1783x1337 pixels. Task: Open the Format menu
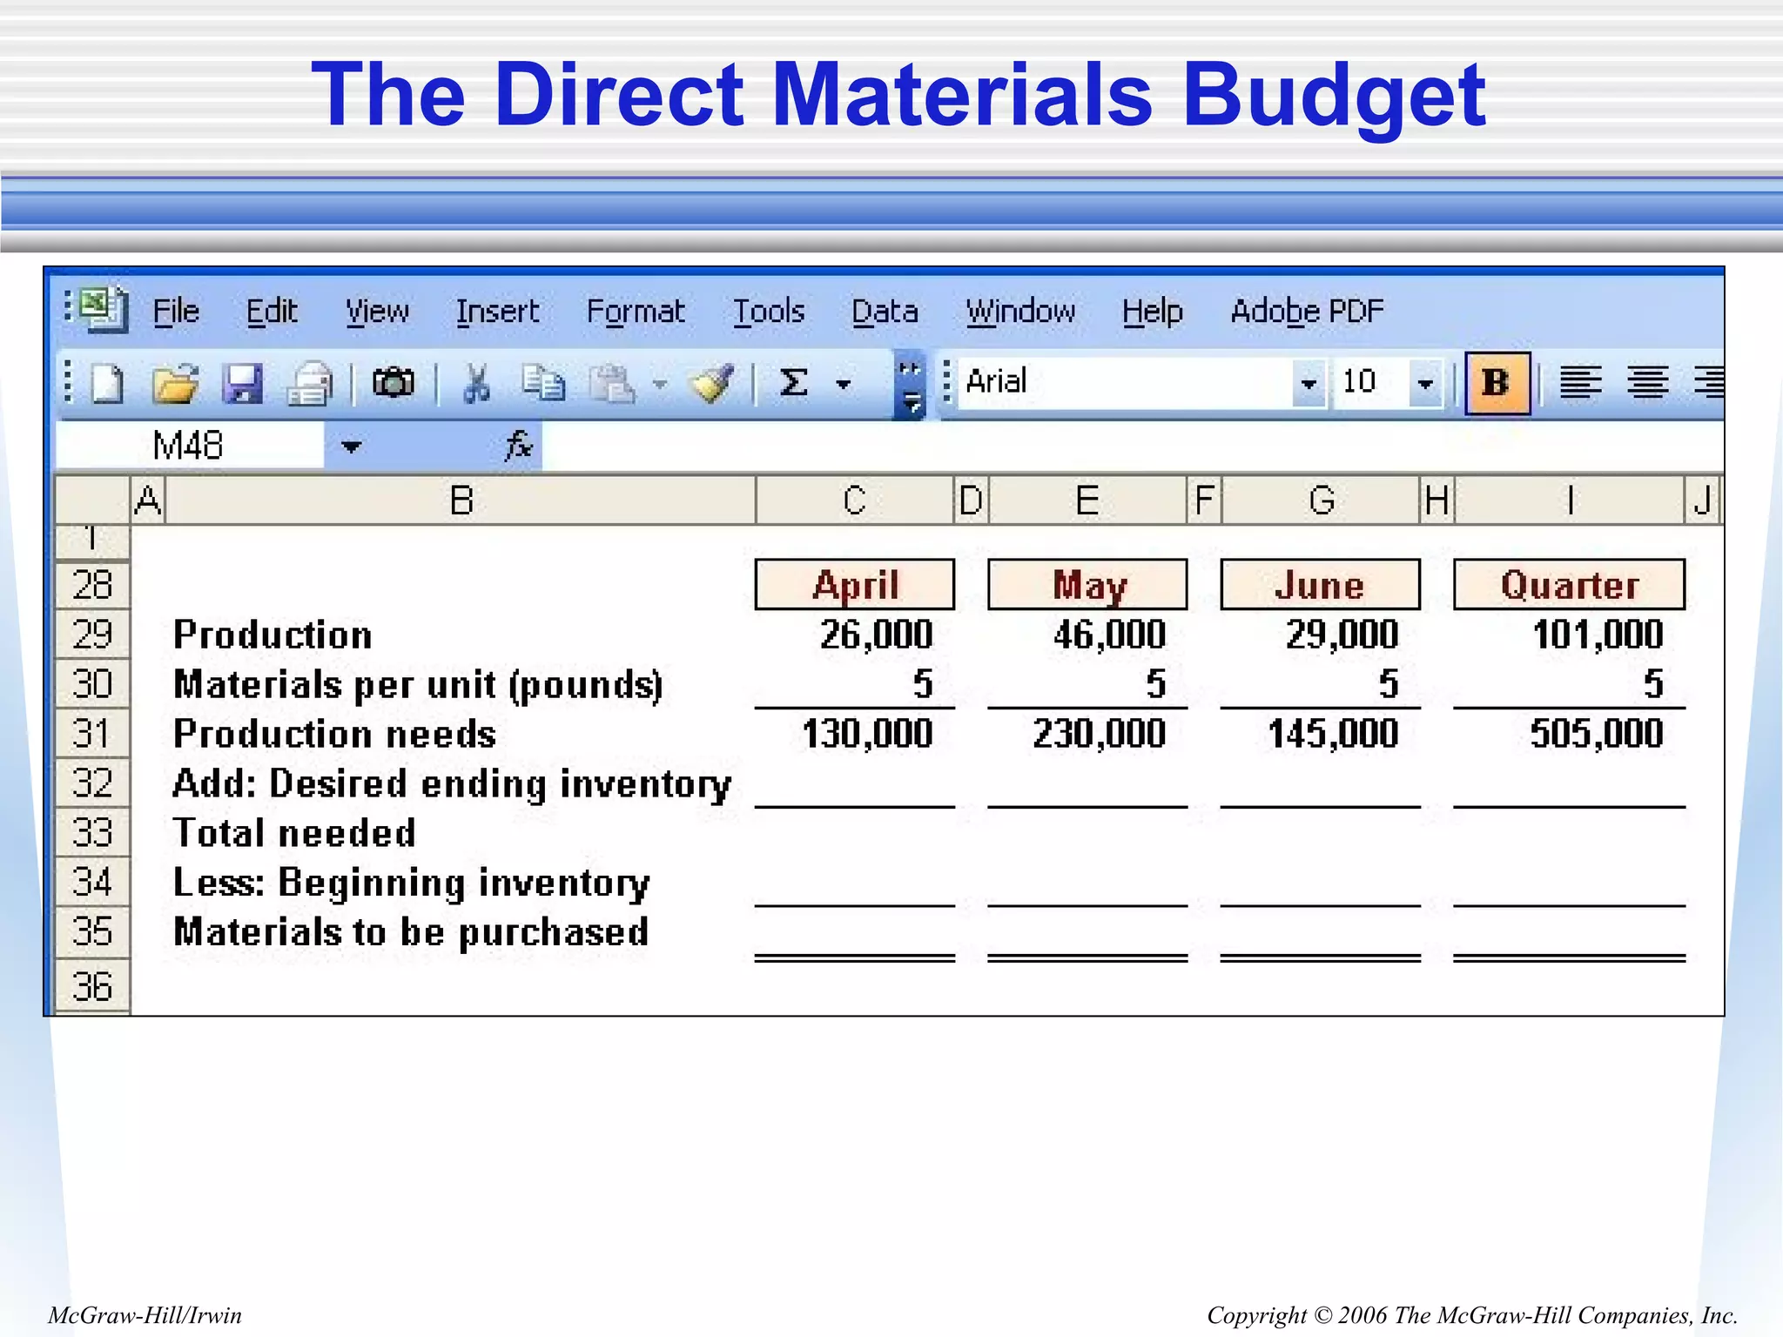pyautogui.click(x=636, y=311)
